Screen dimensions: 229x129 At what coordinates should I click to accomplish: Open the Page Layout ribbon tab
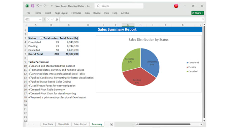(x=61, y=13)
